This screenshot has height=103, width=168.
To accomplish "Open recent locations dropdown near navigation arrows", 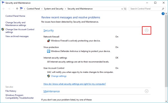I will 13,9.
